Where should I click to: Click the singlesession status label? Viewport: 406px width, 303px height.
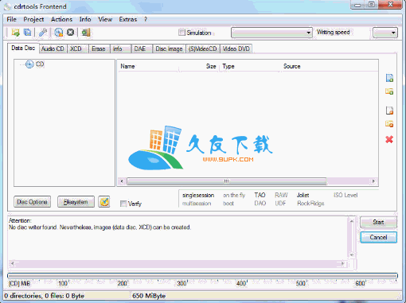(198, 195)
